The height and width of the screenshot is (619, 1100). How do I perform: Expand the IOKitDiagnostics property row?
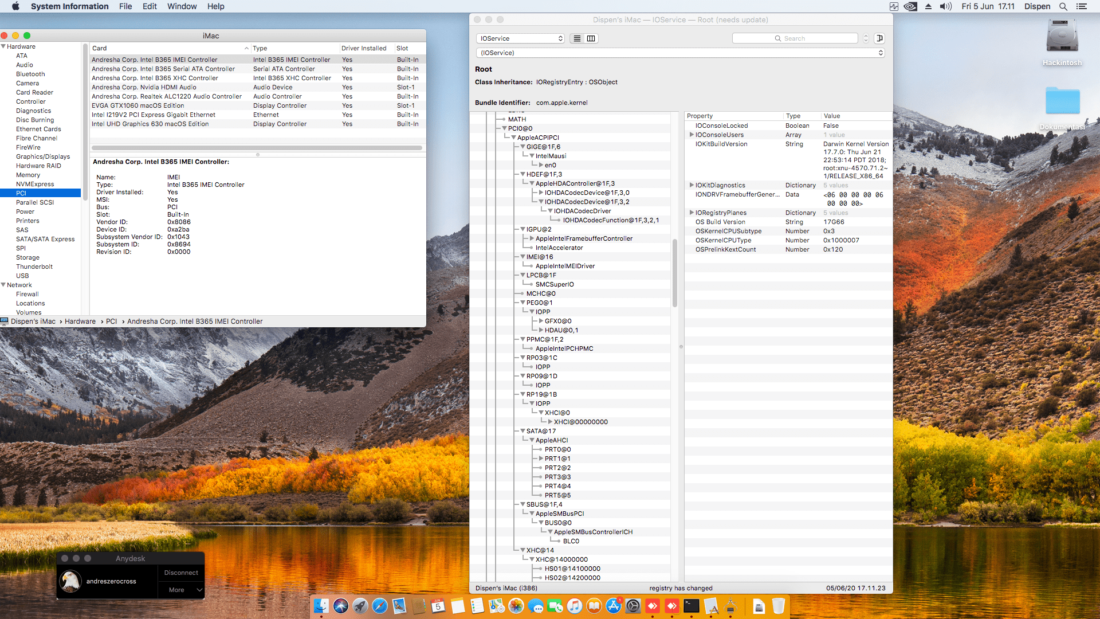[692, 185]
